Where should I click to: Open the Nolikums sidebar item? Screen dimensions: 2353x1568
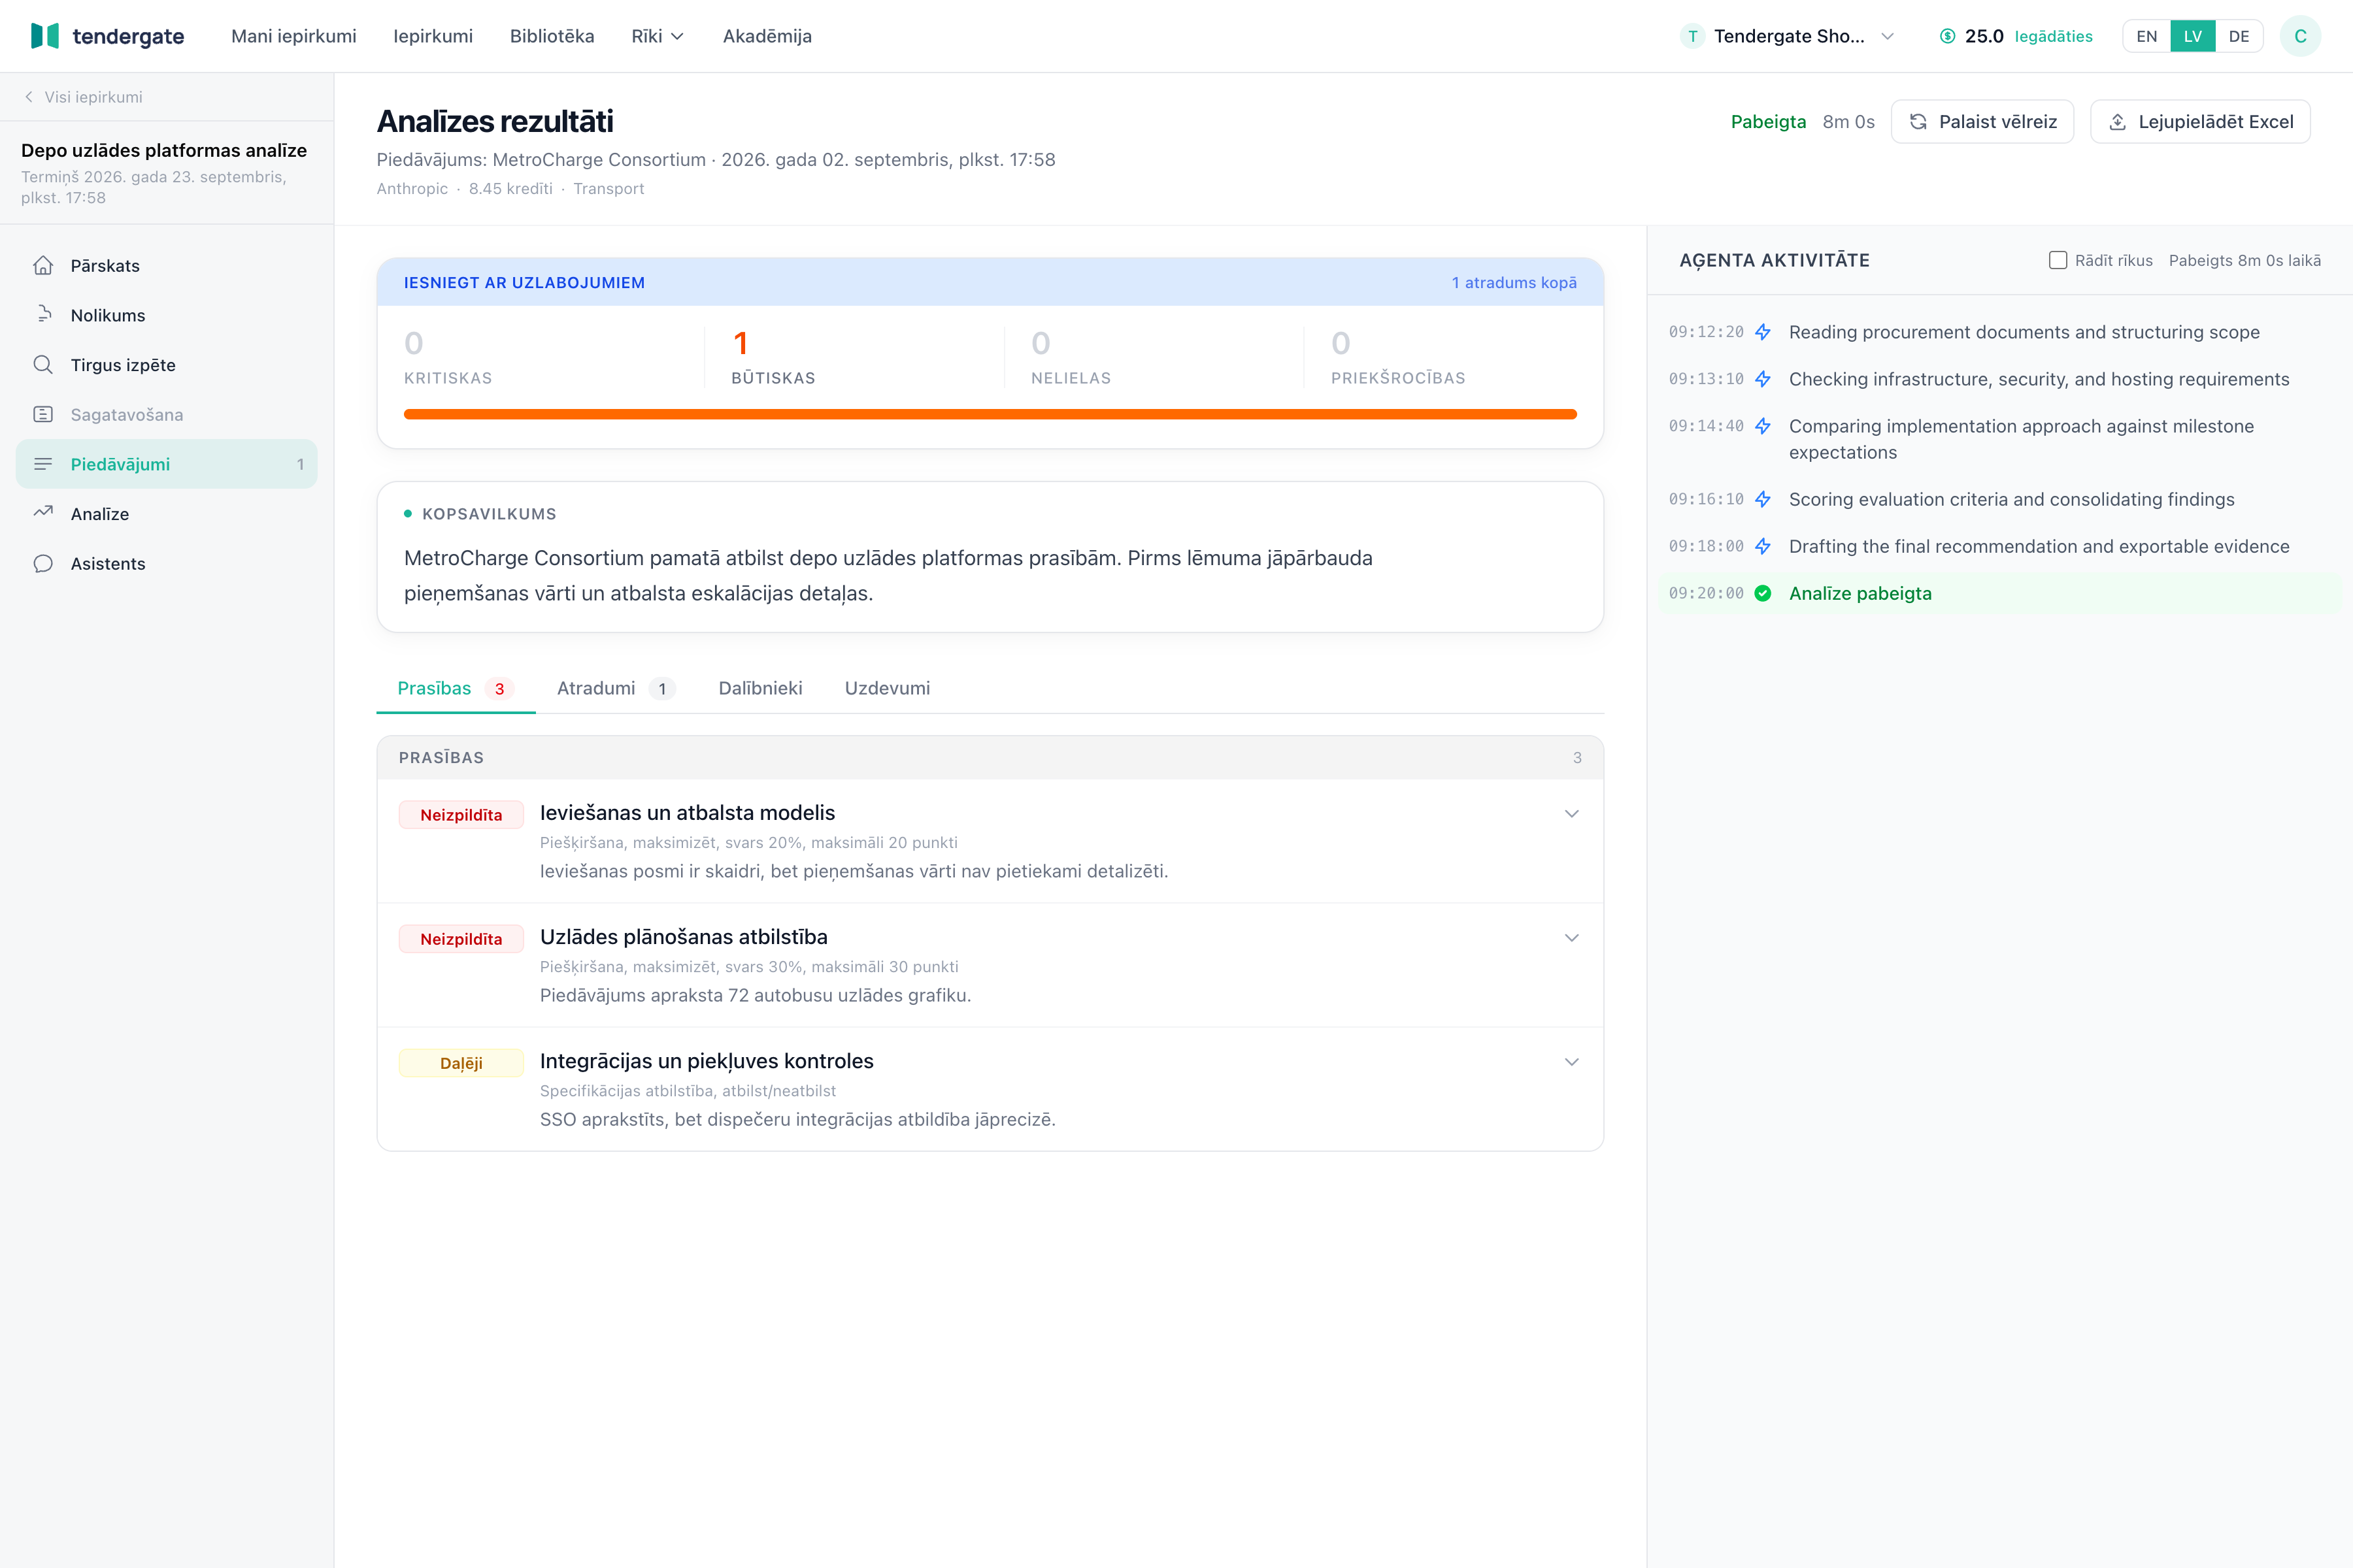pos(167,315)
